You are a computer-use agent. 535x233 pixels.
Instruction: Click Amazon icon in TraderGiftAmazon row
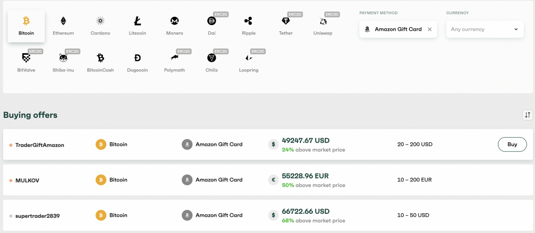coord(187,144)
